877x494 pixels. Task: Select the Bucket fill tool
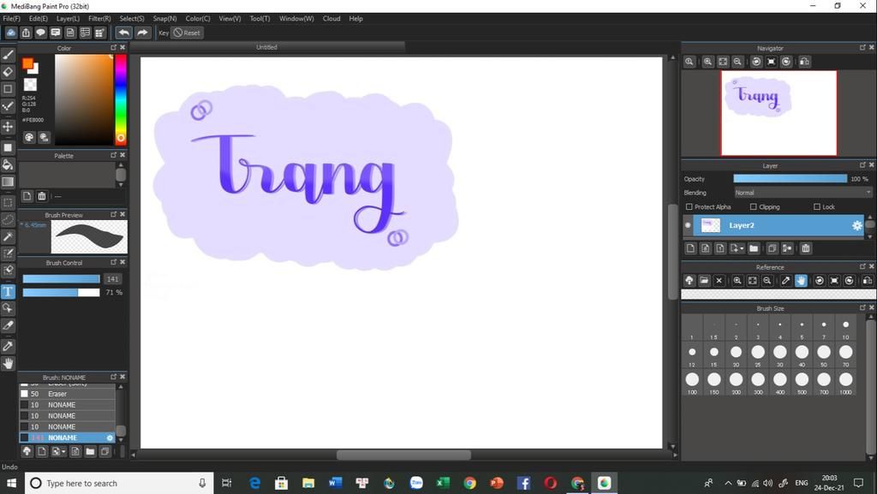pos(8,164)
